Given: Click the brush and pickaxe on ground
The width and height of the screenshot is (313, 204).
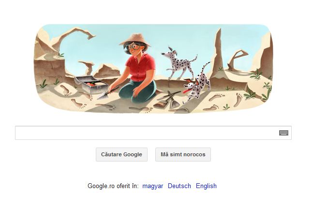Looking at the screenshot, I should click(167, 99).
